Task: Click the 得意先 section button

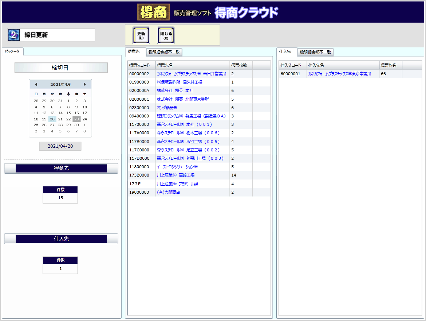Action: click(61, 168)
